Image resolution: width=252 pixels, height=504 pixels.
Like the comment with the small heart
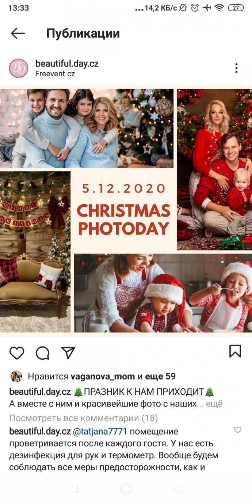237,430
